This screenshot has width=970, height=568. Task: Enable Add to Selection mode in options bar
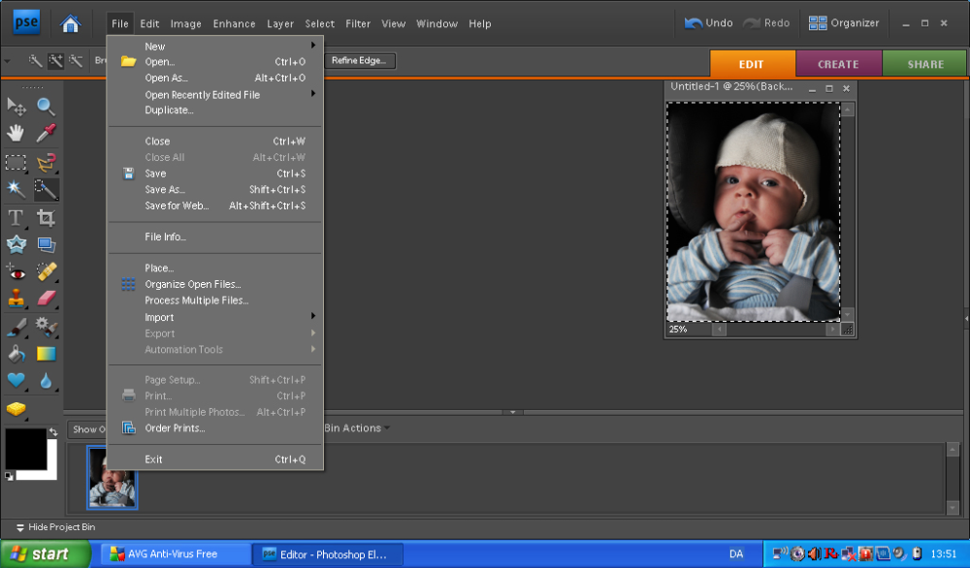coord(55,61)
